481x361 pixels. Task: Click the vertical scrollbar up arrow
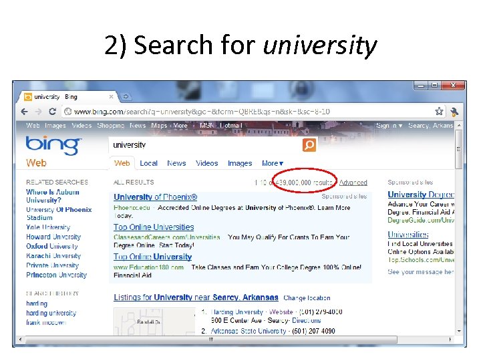[459, 126]
